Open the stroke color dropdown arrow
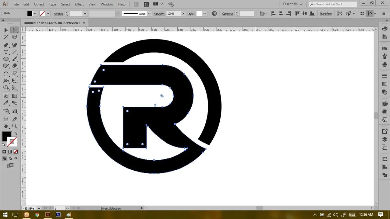 point(48,14)
